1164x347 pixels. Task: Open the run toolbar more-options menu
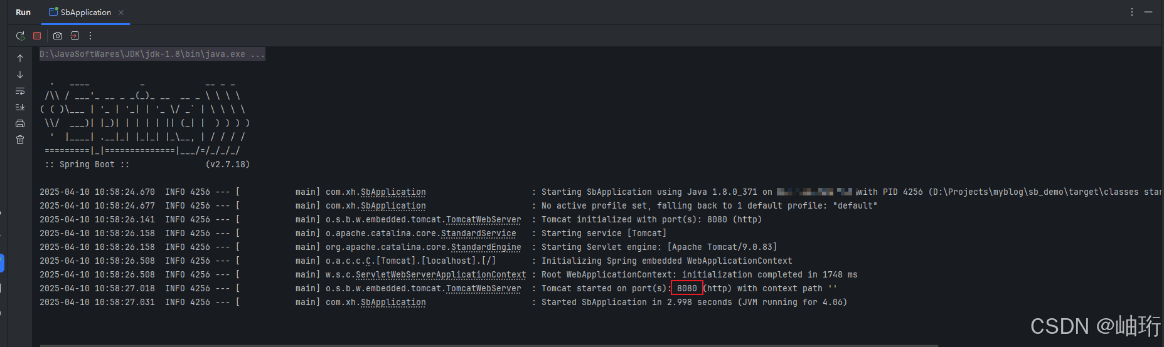coord(90,36)
